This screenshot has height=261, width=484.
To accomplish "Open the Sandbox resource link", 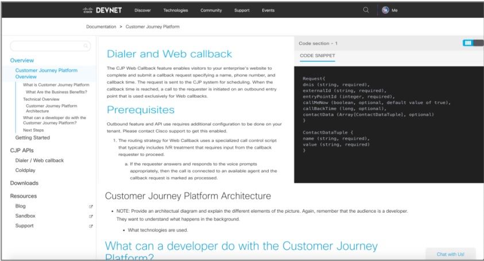I will point(25,216).
